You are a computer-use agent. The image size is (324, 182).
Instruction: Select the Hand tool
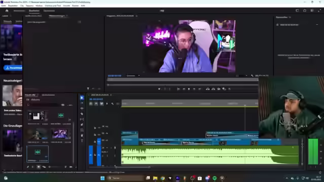click(x=82, y=135)
